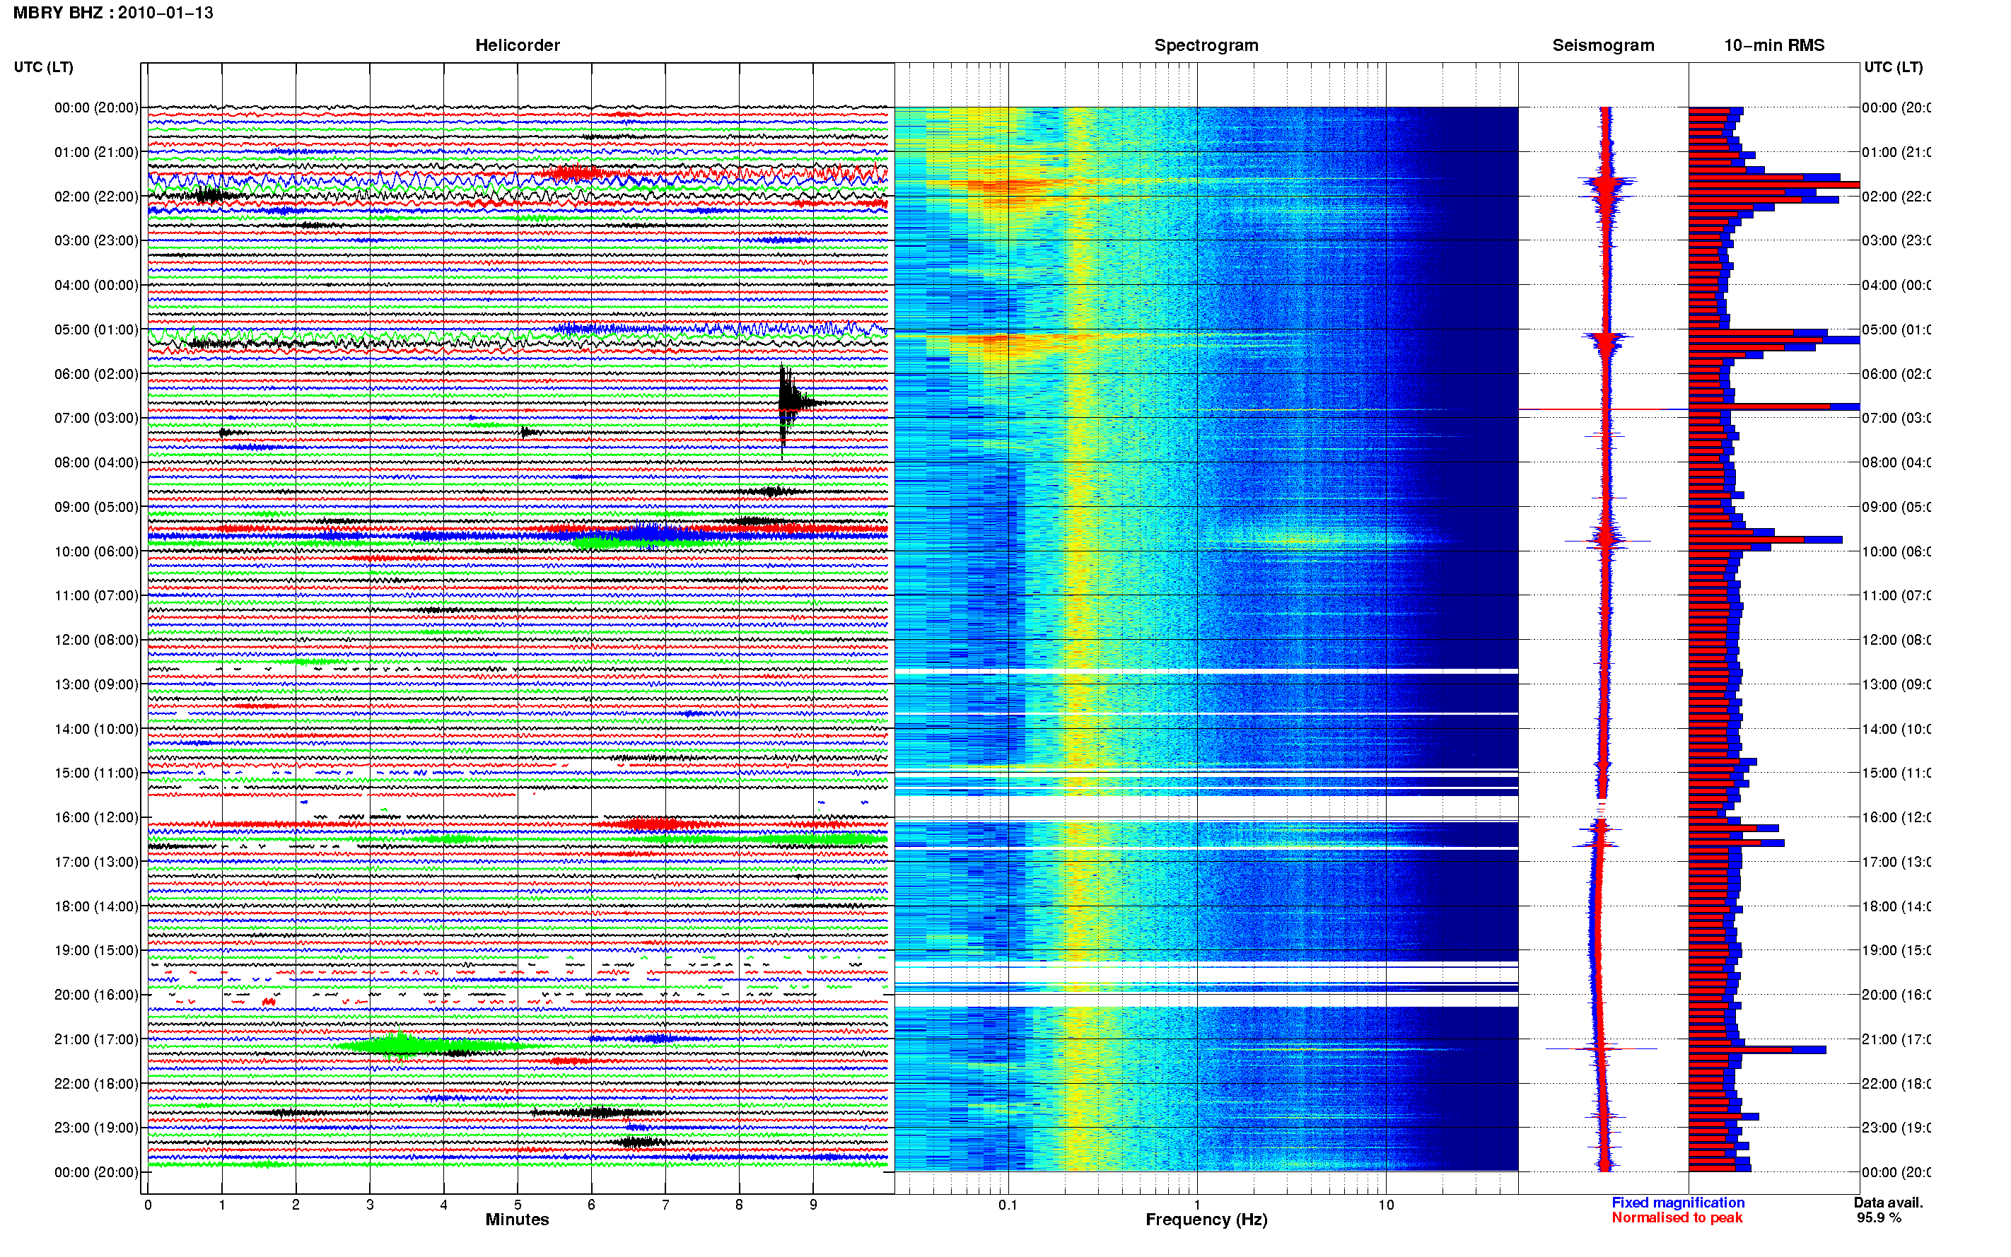Screen dimensions: 2011x1257
Task: Click the left '12:00 (08:00)' time label
Action: click(x=95, y=639)
